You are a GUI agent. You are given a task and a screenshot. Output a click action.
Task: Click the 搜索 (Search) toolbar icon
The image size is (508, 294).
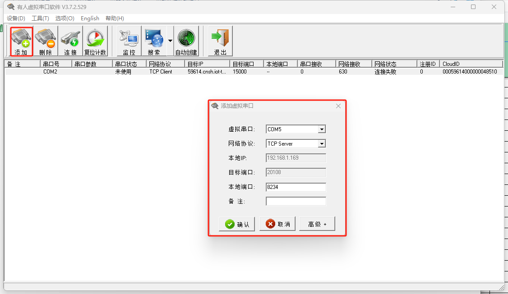pyautogui.click(x=154, y=41)
